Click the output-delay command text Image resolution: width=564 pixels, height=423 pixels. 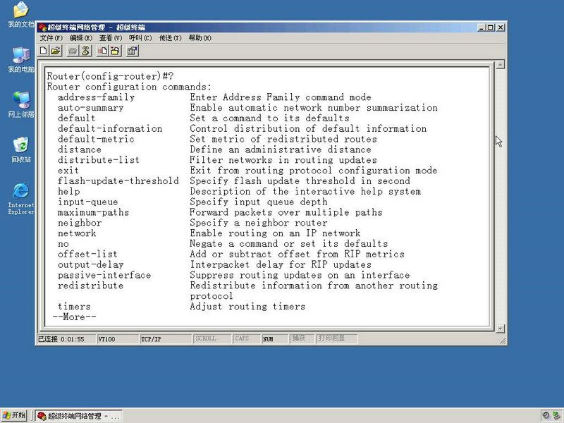point(91,265)
